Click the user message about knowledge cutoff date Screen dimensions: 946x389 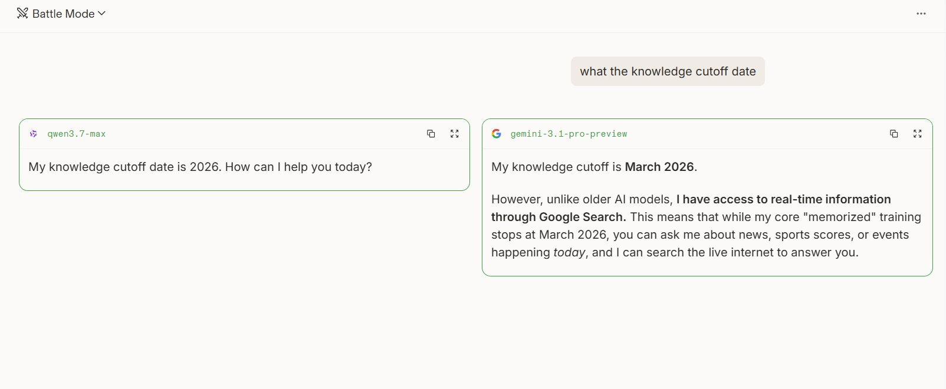(668, 71)
